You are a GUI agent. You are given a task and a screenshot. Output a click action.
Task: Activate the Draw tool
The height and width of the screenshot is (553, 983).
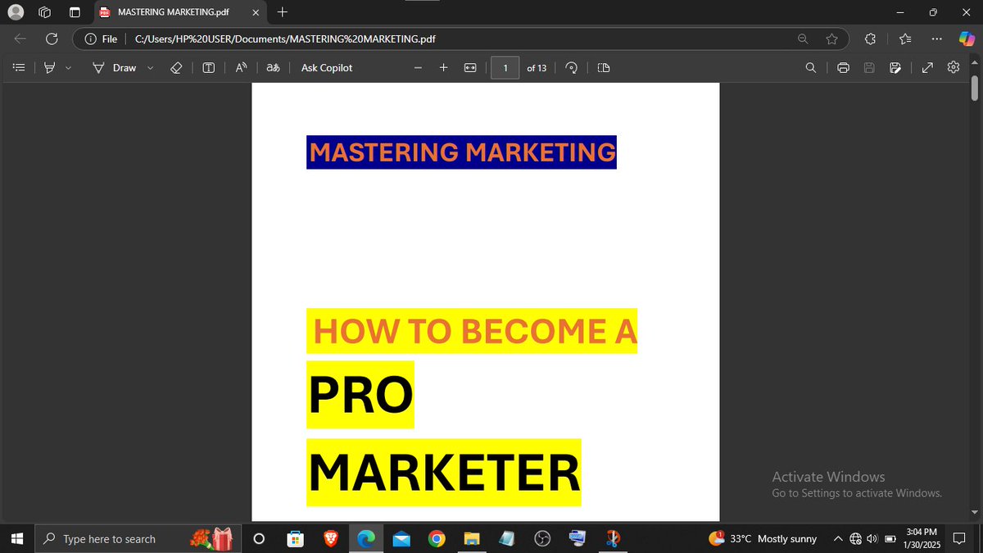[115, 68]
